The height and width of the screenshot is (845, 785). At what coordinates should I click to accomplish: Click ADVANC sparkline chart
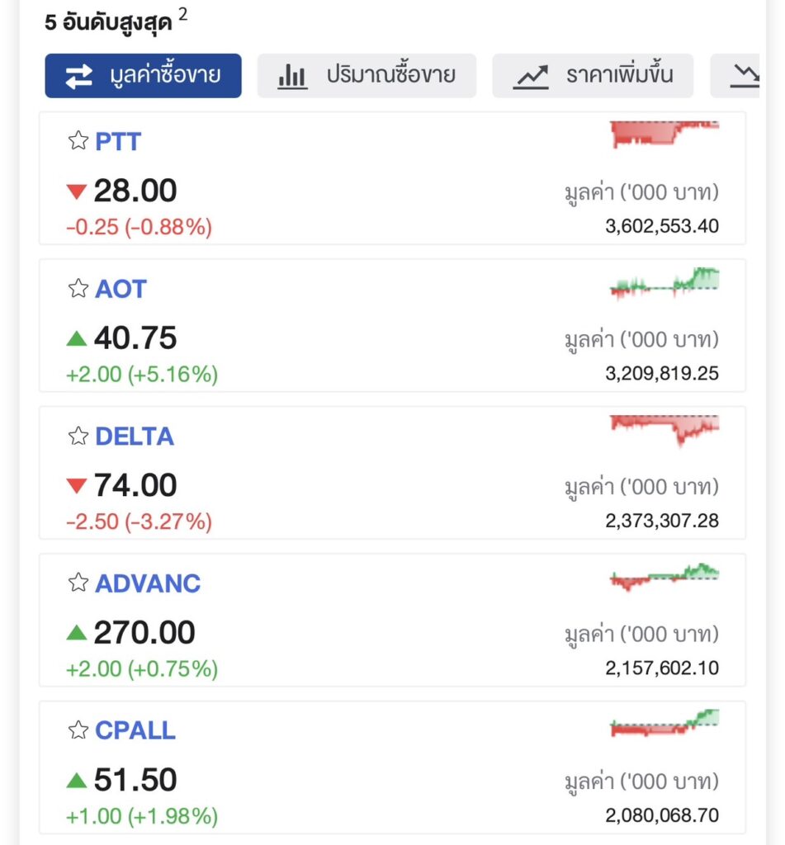point(664,576)
